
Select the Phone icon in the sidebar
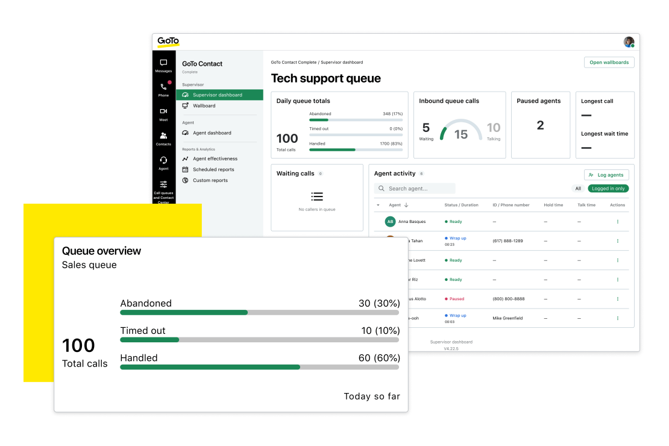tap(163, 87)
